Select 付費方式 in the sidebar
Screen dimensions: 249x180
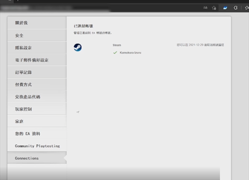pos(37,84)
